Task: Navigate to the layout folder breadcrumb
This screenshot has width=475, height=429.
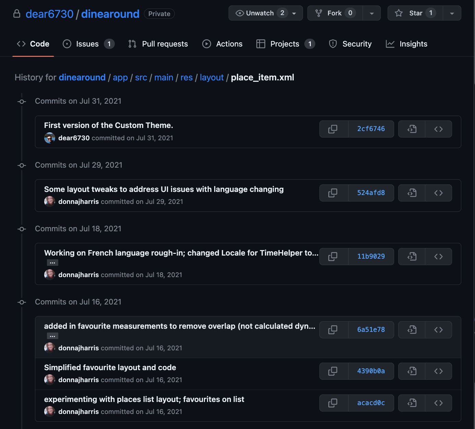Action: pyautogui.click(x=211, y=78)
